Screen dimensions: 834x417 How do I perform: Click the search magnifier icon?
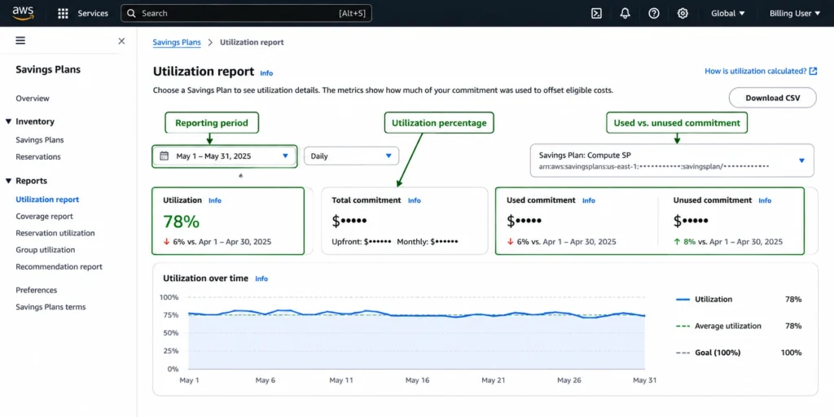pos(131,13)
